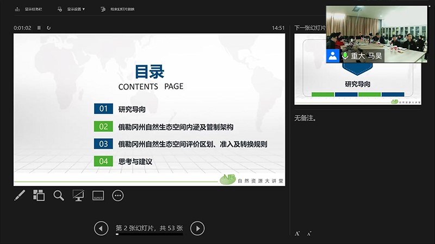
Task: Click the 01 box on the slide
Action: [x=103, y=108]
